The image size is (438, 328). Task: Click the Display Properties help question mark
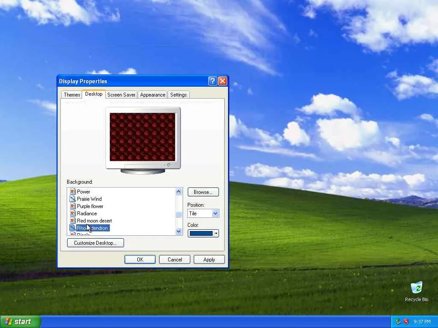(213, 81)
